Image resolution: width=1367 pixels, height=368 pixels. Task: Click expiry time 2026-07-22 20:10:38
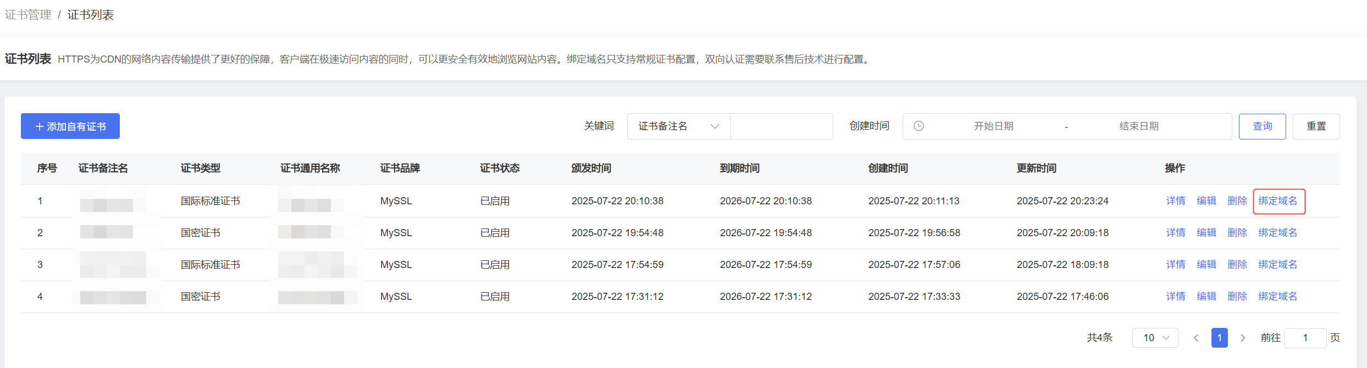pos(766,201)
